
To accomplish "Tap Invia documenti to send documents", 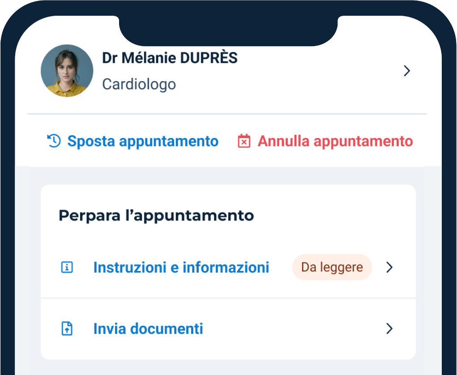I will (x=148, y=329).
